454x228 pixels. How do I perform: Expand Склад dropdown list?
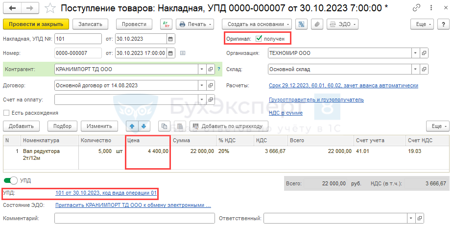tap(416, 69)
